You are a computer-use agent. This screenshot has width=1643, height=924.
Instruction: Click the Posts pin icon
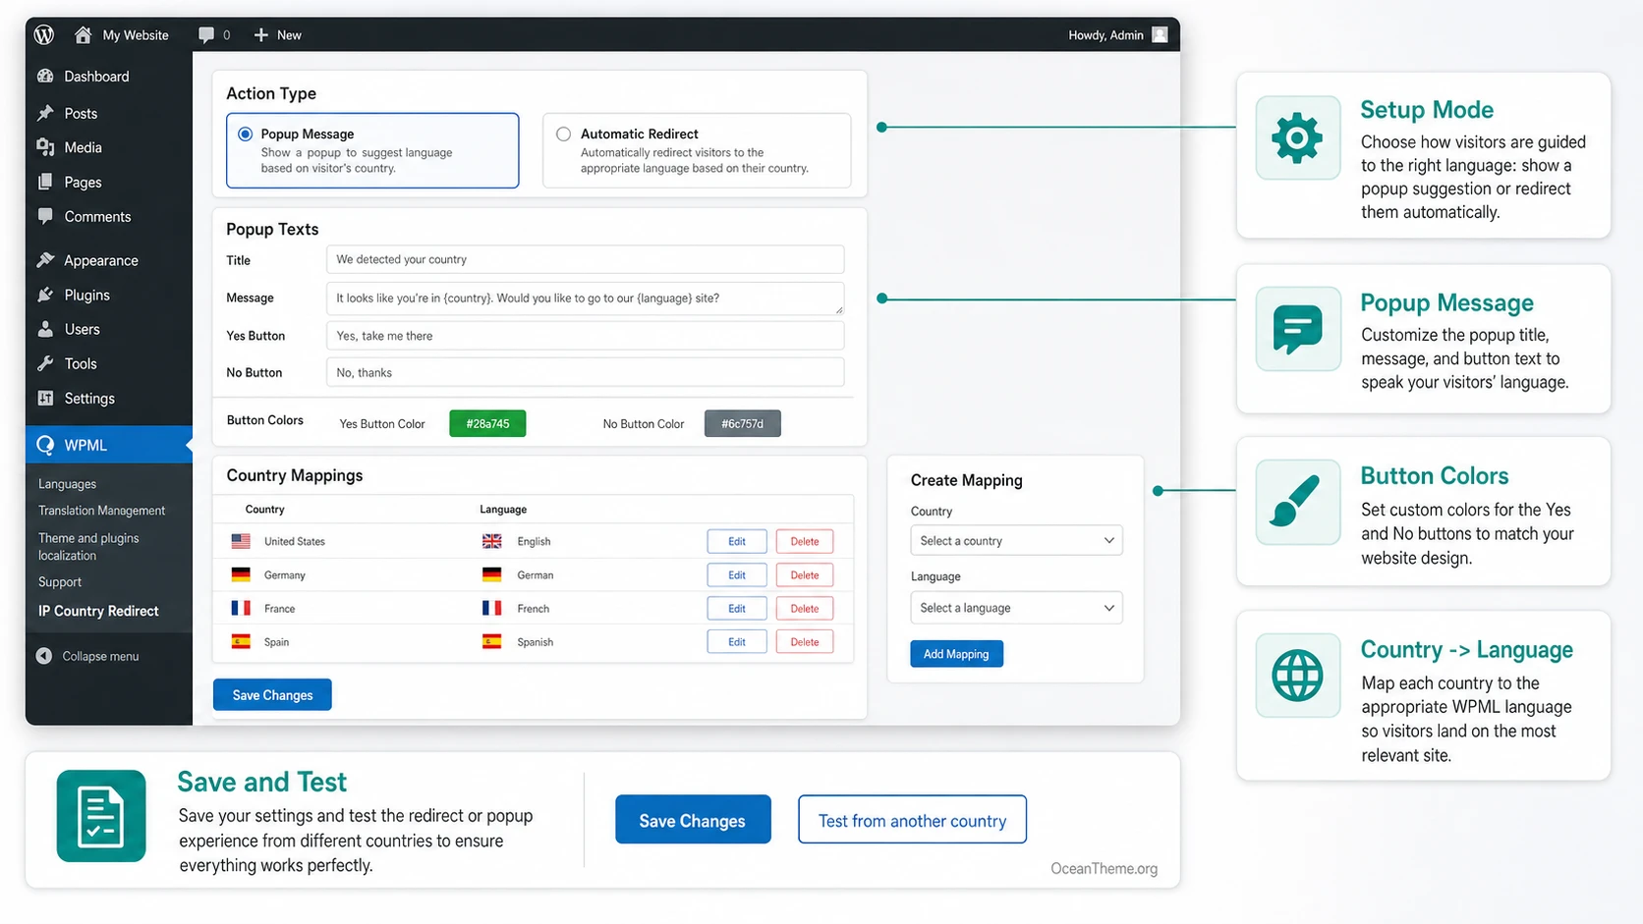point(45,113)
